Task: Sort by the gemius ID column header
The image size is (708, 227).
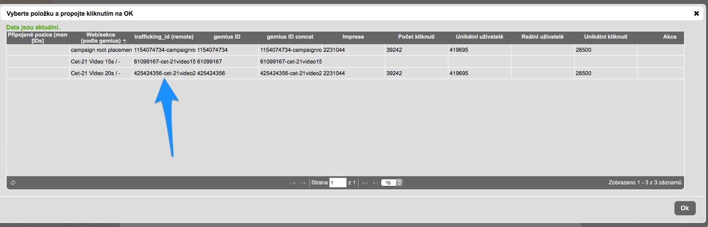Action: (x=227, y=37)
